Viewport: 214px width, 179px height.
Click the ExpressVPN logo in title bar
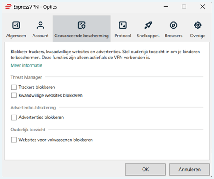click(x=8, y=7)
